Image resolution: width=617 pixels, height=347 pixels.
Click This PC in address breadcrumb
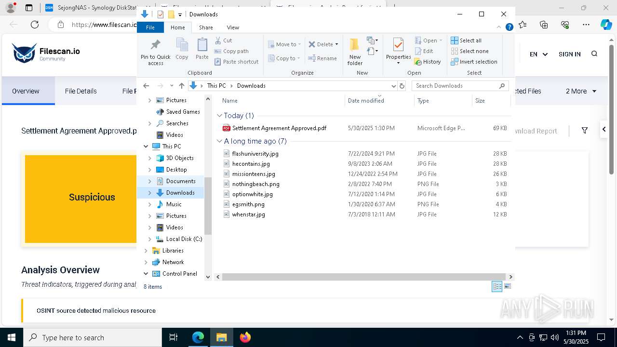click(x=216, y=86)
